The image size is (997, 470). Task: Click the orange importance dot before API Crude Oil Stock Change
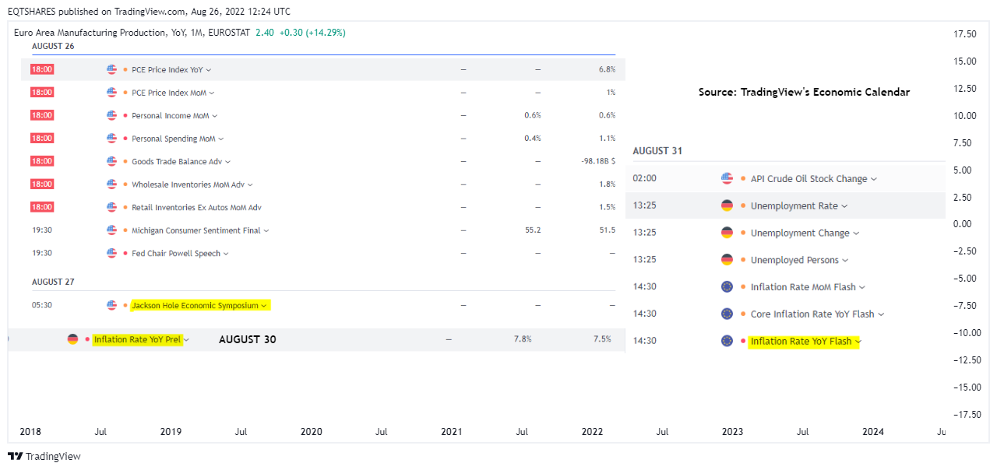point(743,178)
